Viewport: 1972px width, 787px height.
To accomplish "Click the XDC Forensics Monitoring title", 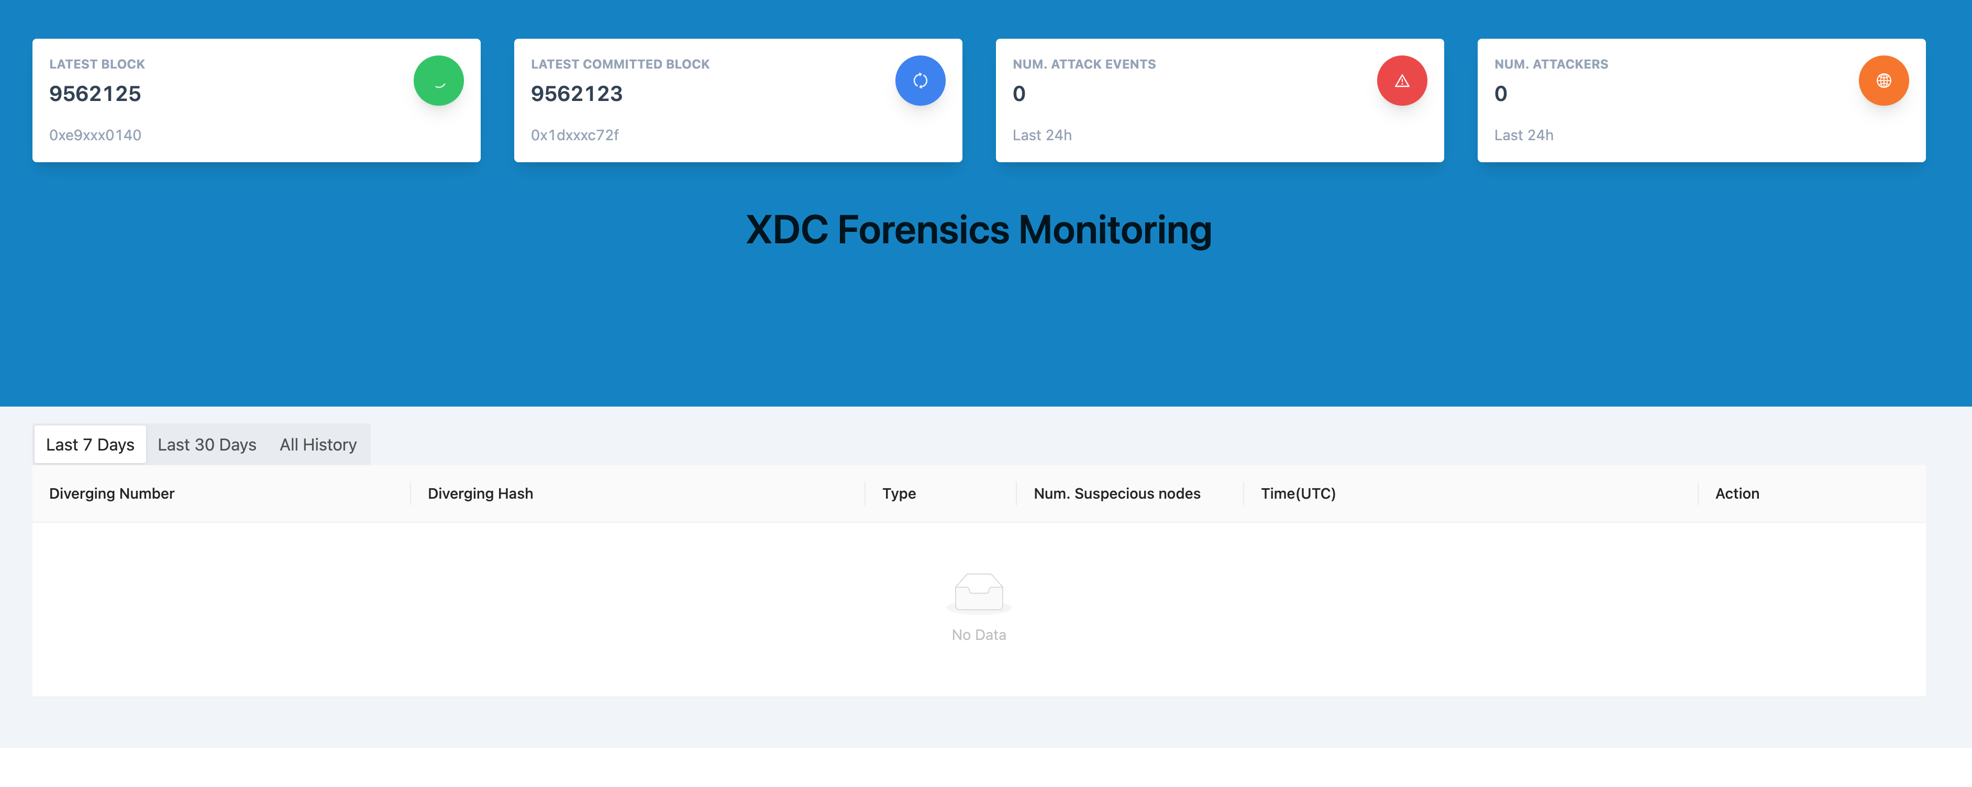I will (978, 229).
